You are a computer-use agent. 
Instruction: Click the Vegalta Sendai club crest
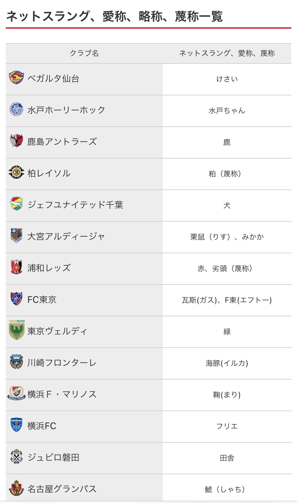tap(16, 78)
